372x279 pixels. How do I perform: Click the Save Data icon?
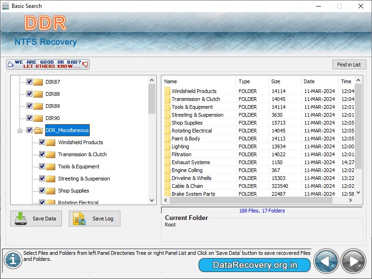(21, 219)
